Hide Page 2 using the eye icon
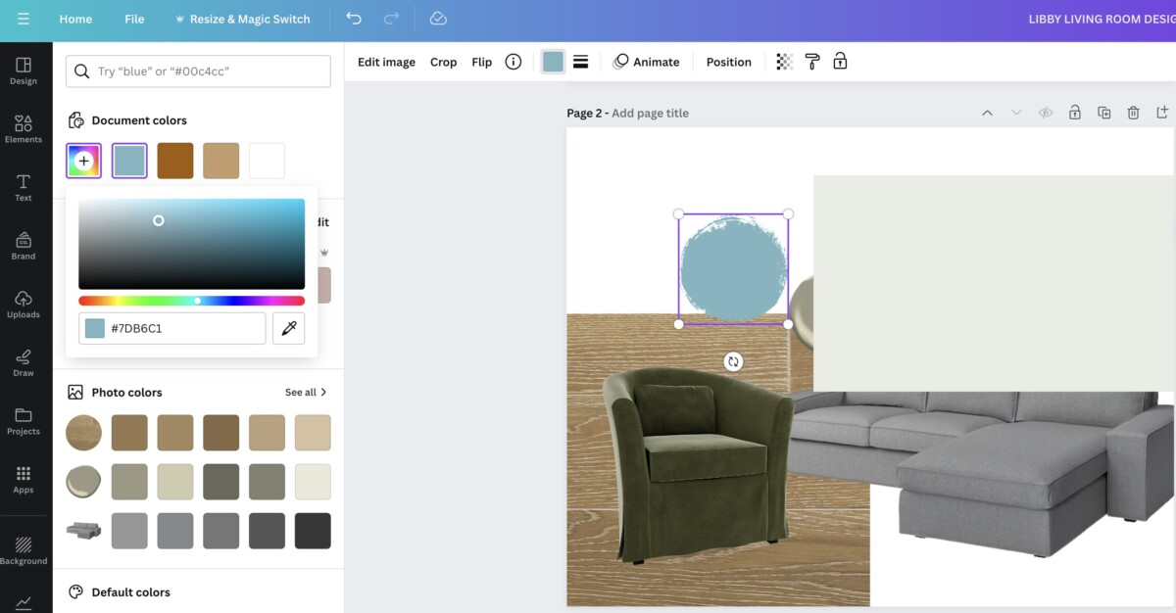This screenshot has height=613, width=1176. click(x=1045, y=113)
